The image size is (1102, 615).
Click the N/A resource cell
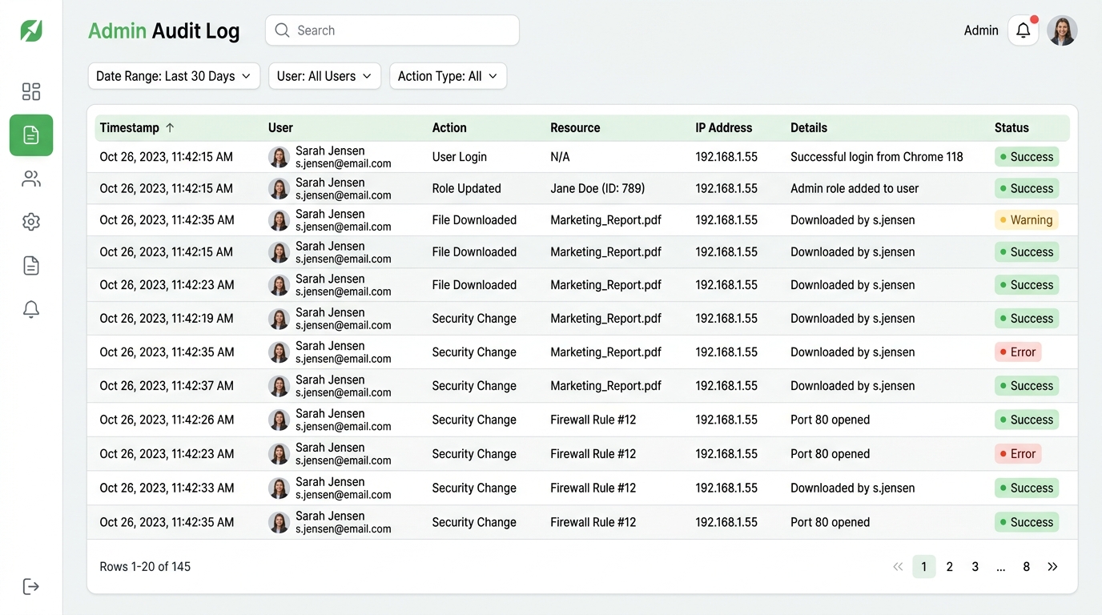(x=560, y=157)
